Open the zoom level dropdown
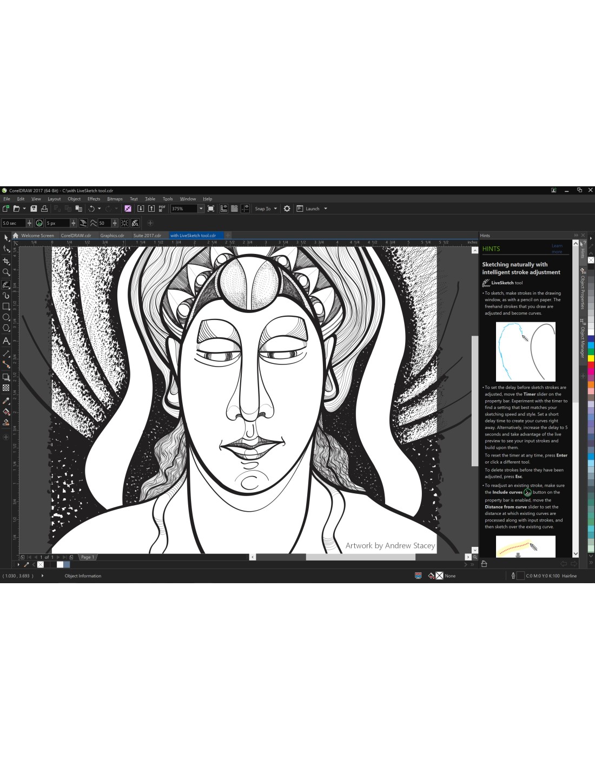Viewport: 595px width, 770px height. pos(201,208)
